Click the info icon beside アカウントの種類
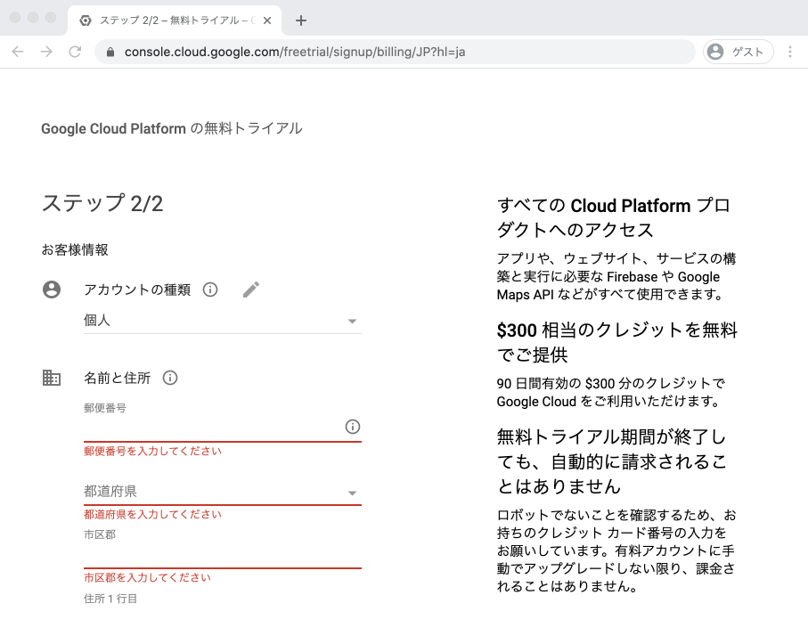The height and width of the screenshot is (628, 808). coord(210,290)
